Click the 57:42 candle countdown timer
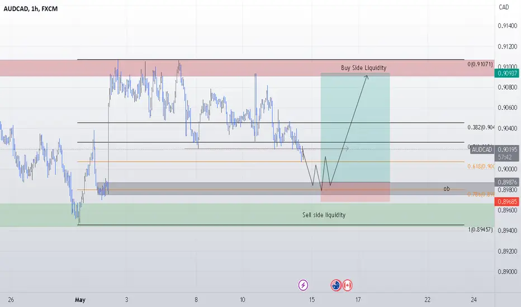Screen dimensions: 521x307 [x=505, y=157]
